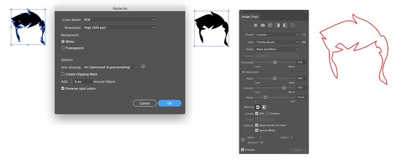Screen dimensions: 402x167
Task: Open the Mode dropdown showing Black and White
Action: pos(277,49)
